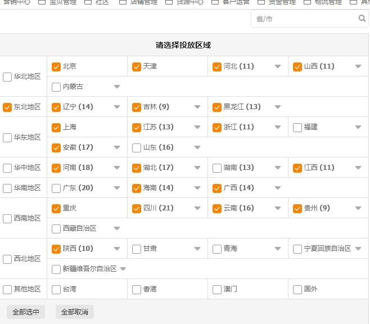Click the search magnifier icon

click(x=362, y=19)
